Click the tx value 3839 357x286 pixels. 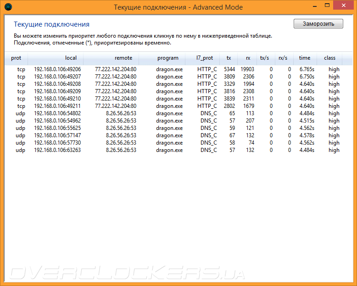click(229, 99)
